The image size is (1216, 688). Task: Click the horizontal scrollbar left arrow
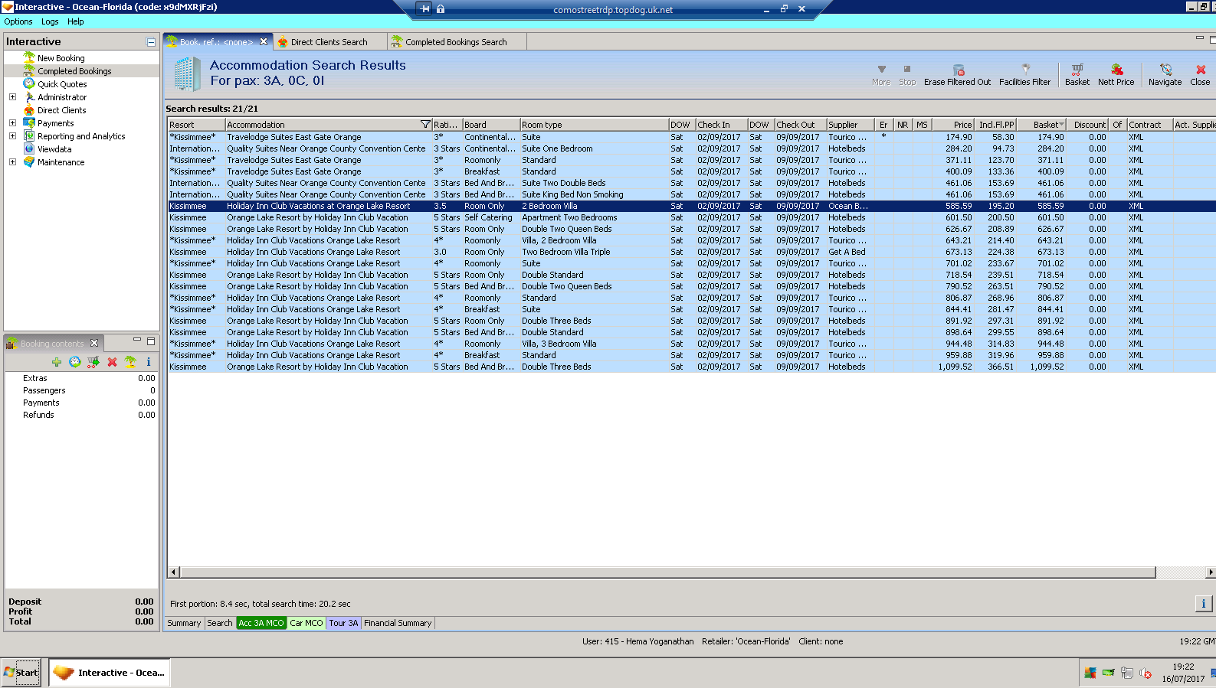pyautogui.click(x=173, y=572)
